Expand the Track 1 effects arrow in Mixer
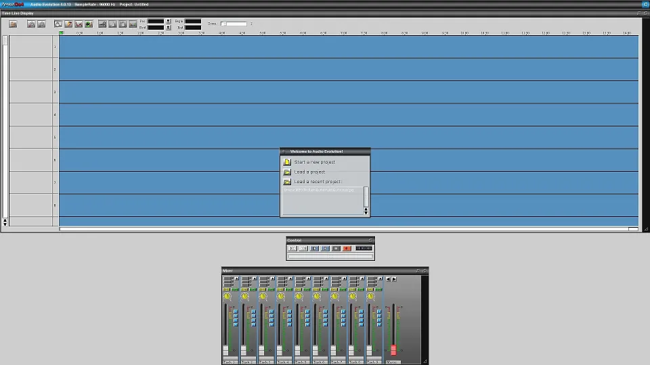The image size is (650, 365). click(237, 278)
